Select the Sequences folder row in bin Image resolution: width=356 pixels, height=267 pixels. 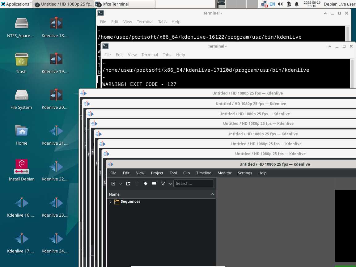161,201
